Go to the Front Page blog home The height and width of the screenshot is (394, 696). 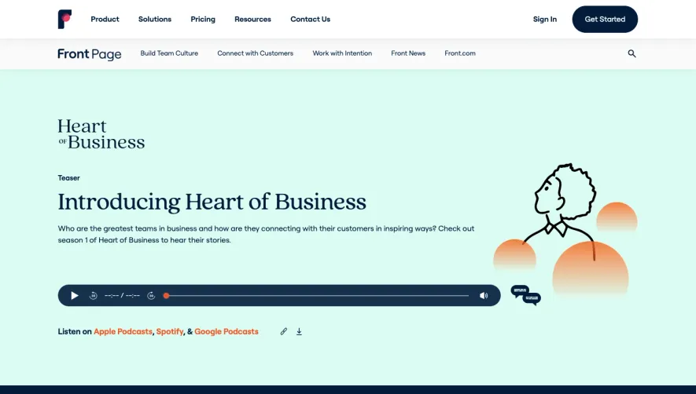tap(90, 54)
